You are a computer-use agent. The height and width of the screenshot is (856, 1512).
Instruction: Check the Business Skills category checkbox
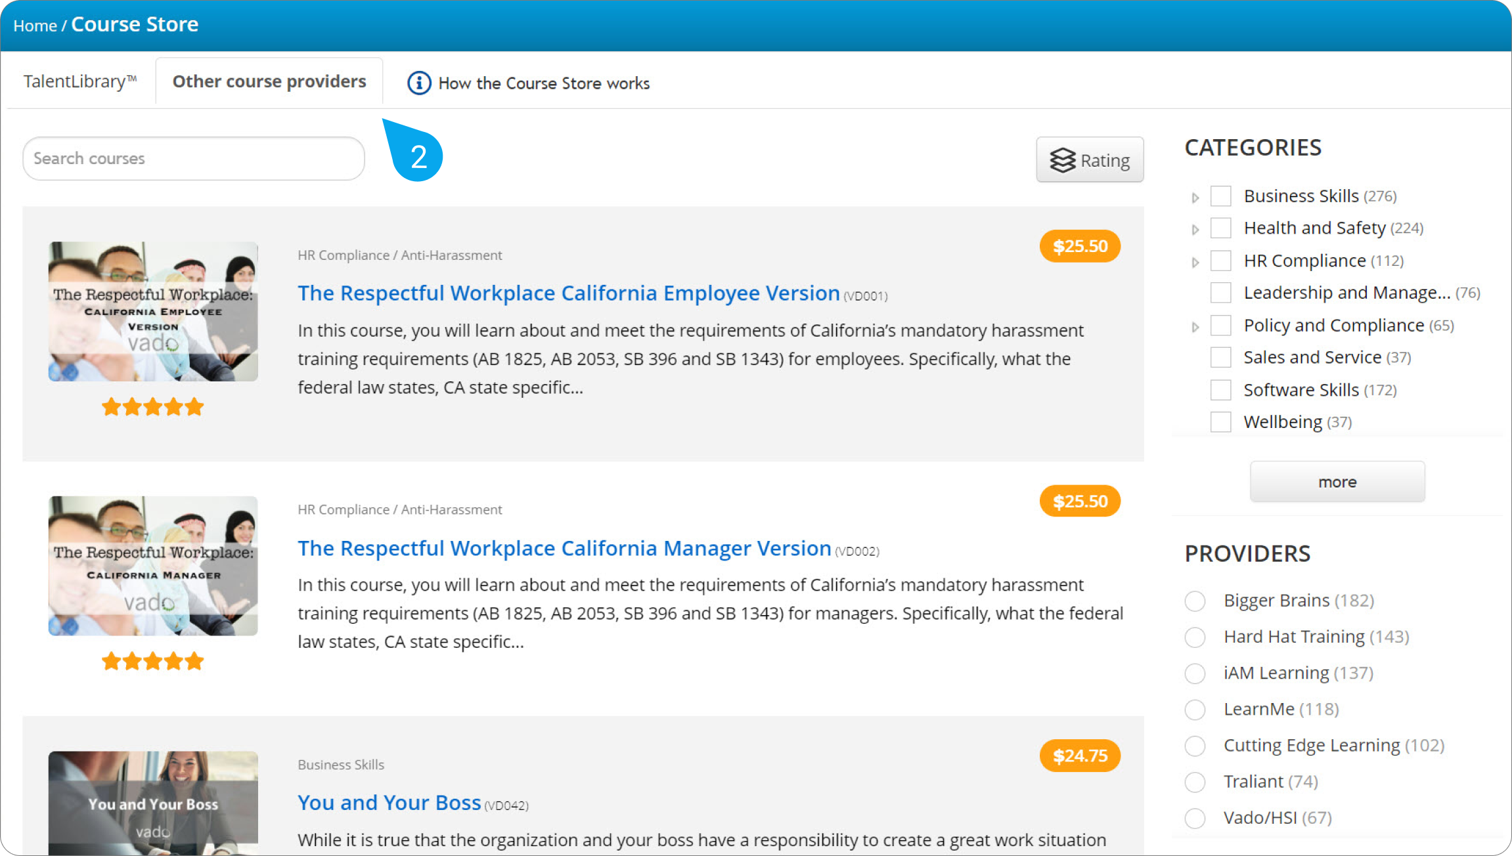pos(1220,196)
